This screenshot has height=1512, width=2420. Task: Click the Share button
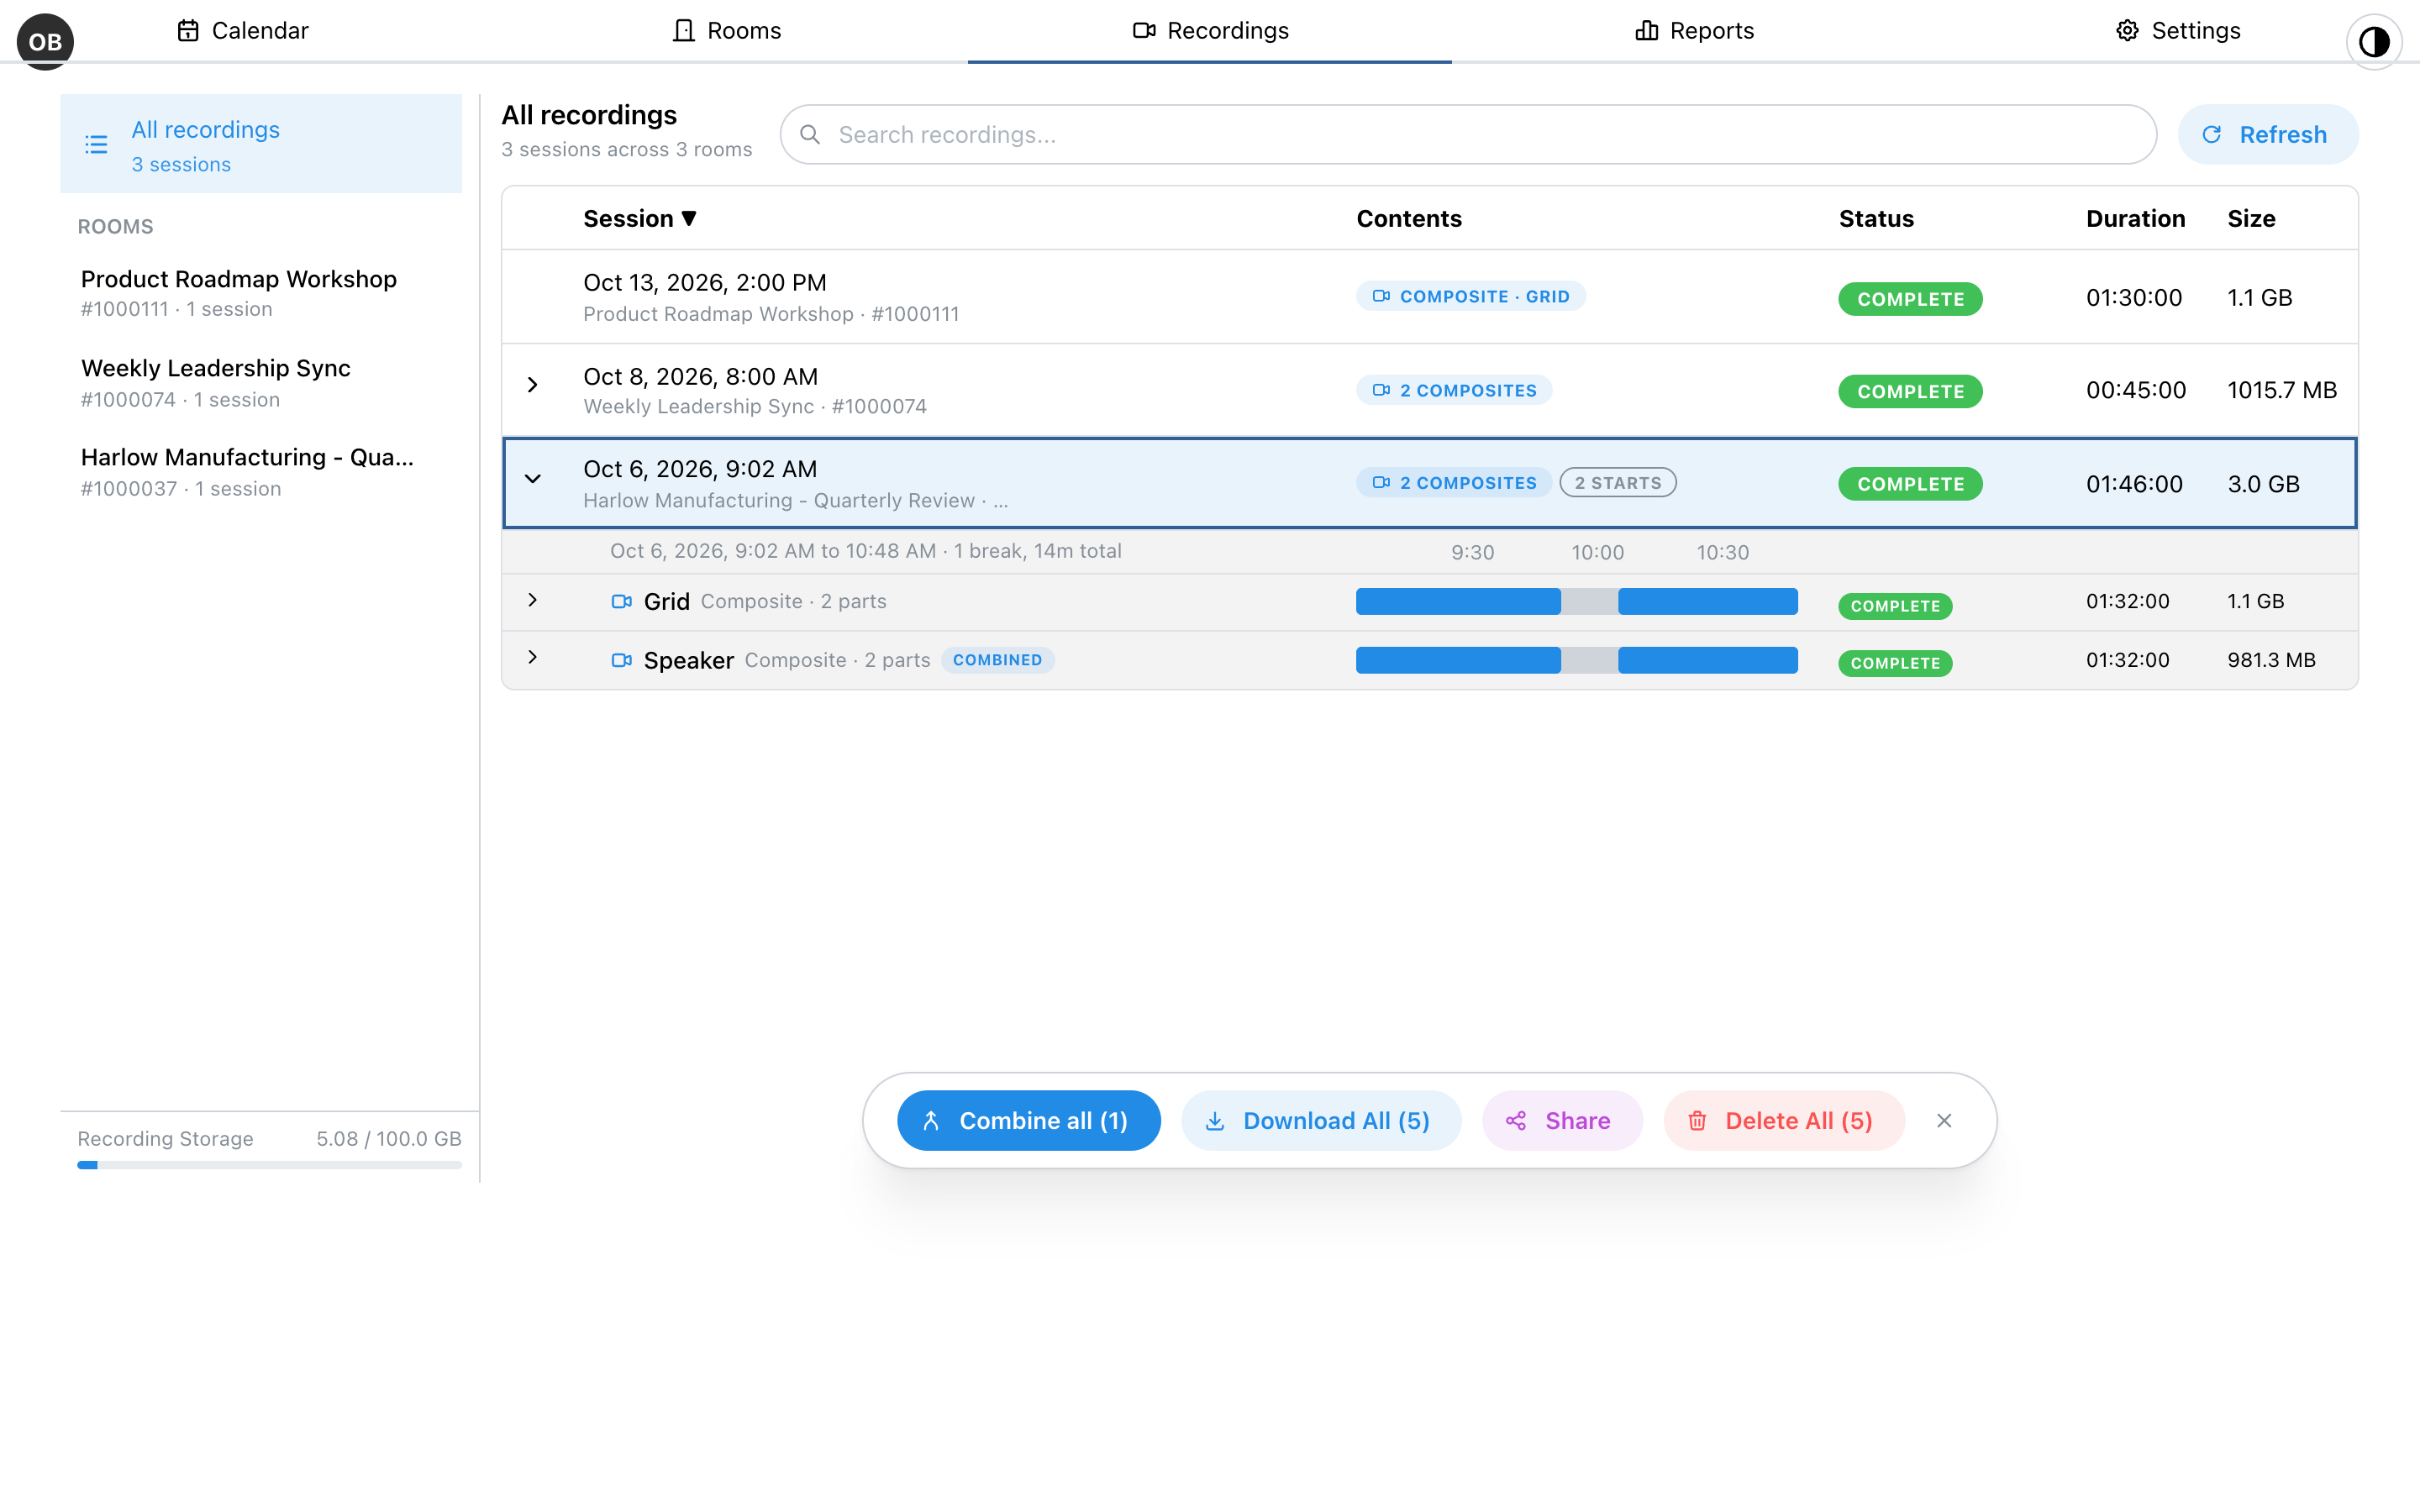[x=1561, y=1121]
